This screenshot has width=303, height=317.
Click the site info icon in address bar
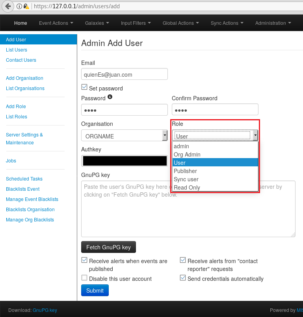pos(19,7)
